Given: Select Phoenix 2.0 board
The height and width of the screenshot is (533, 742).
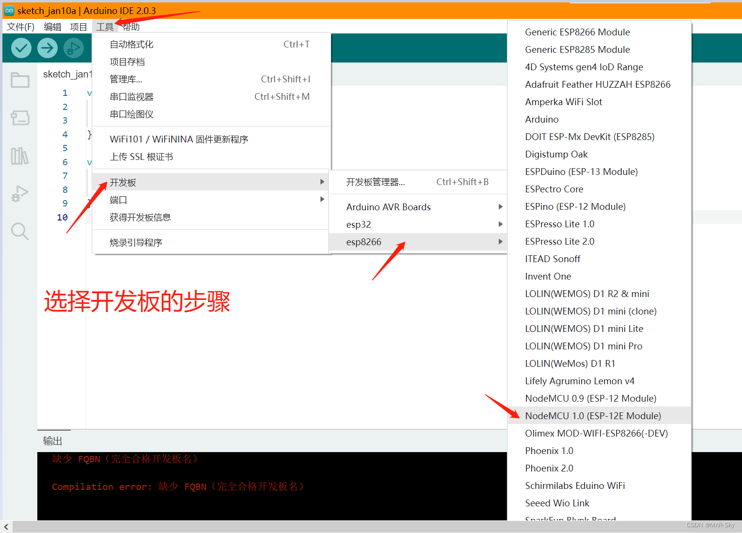Looking at the screenshot, I should click(x=599, y=468).
